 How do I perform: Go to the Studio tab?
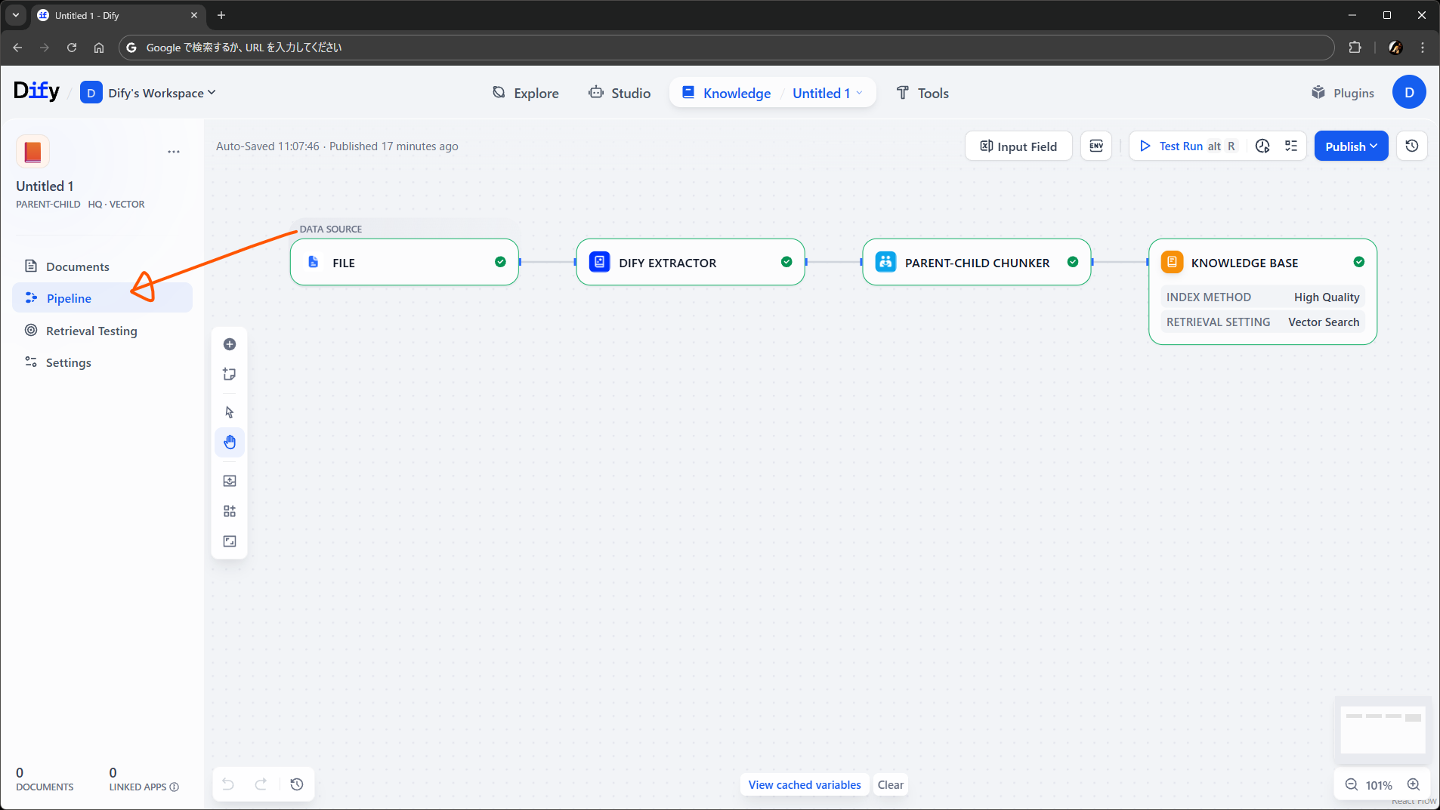(x=620, y=93)
